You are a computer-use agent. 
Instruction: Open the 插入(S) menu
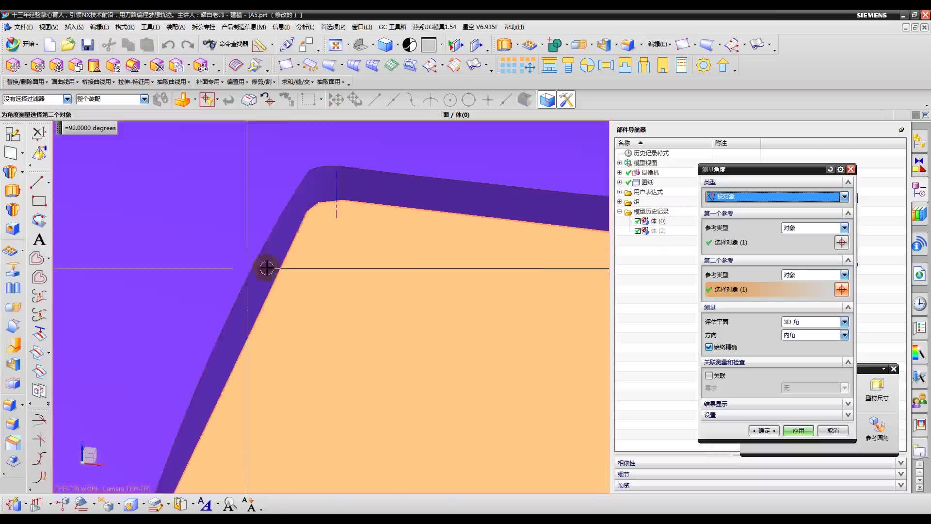[x=74, y=27]
